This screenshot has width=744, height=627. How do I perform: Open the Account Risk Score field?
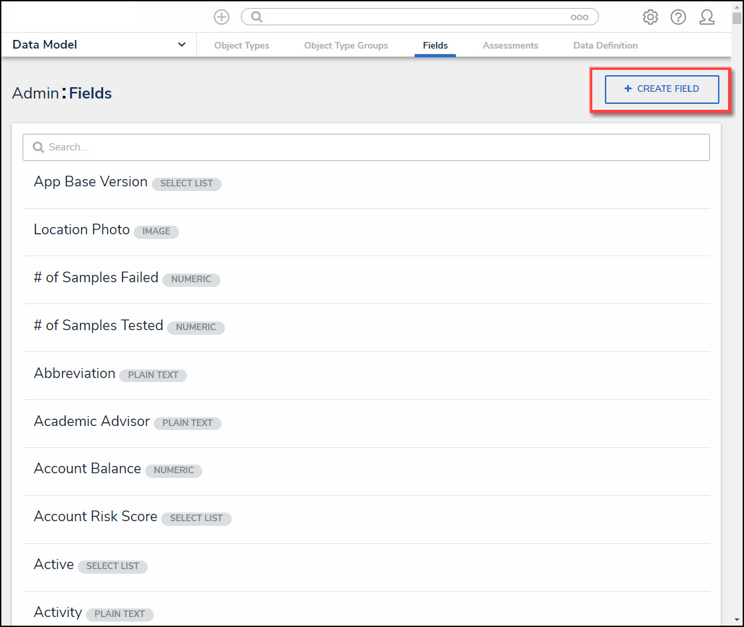coord(96,517)
